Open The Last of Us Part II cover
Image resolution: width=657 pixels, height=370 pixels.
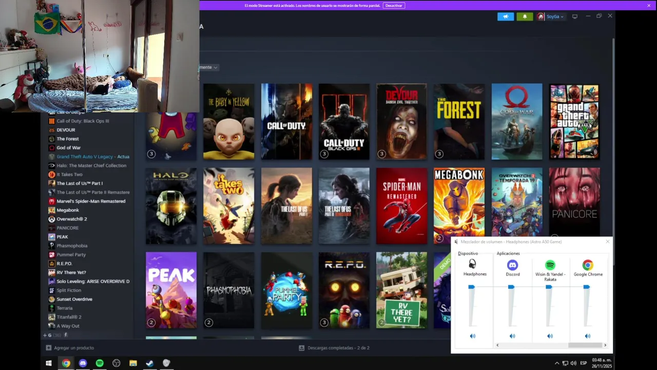(344, 206)
